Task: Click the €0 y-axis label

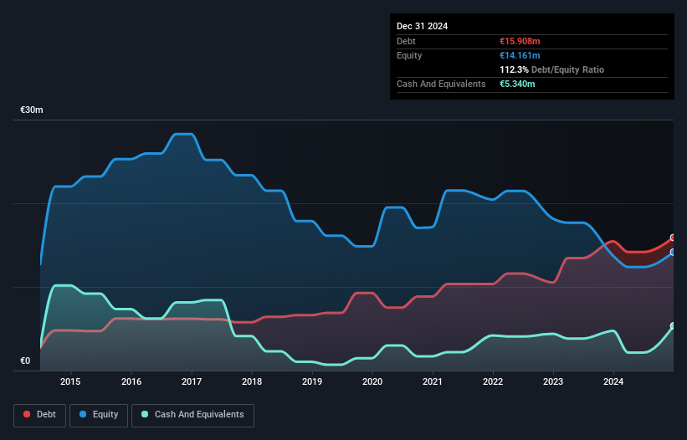Action: (25, 361)
